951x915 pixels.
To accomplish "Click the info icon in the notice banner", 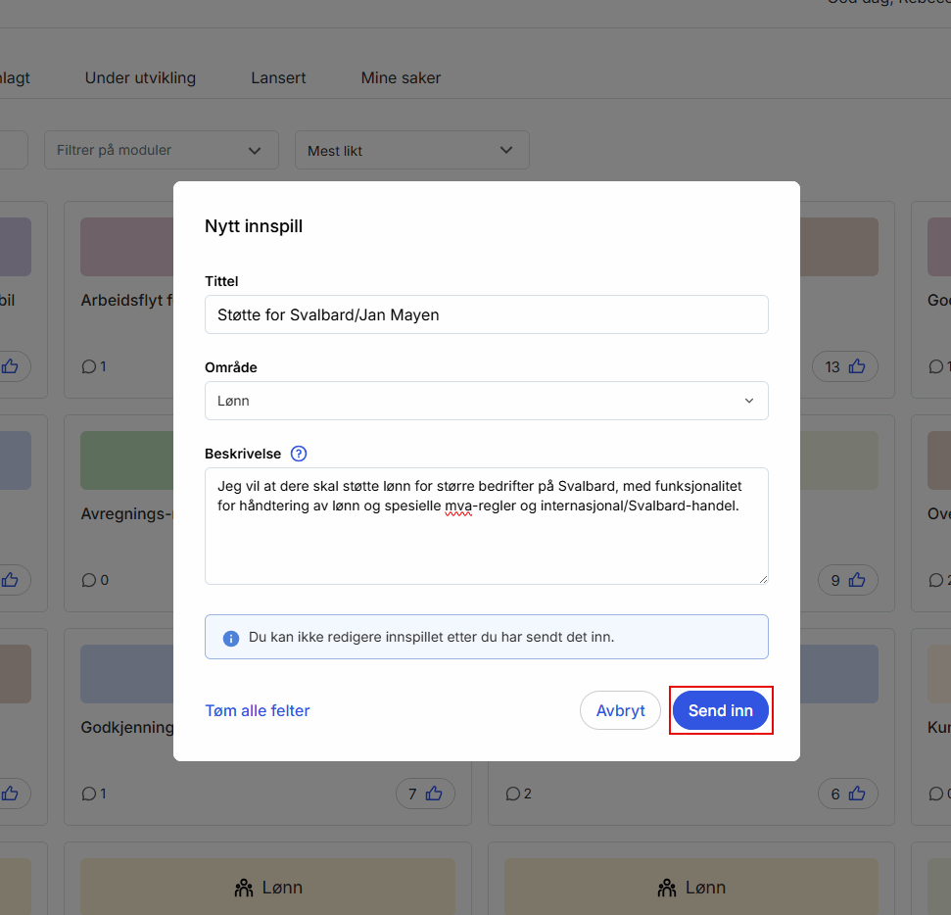I will coord(231,638).
